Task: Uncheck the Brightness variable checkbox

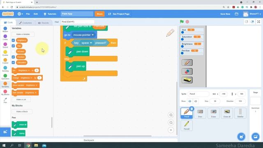Action: [x=13, y=40]
